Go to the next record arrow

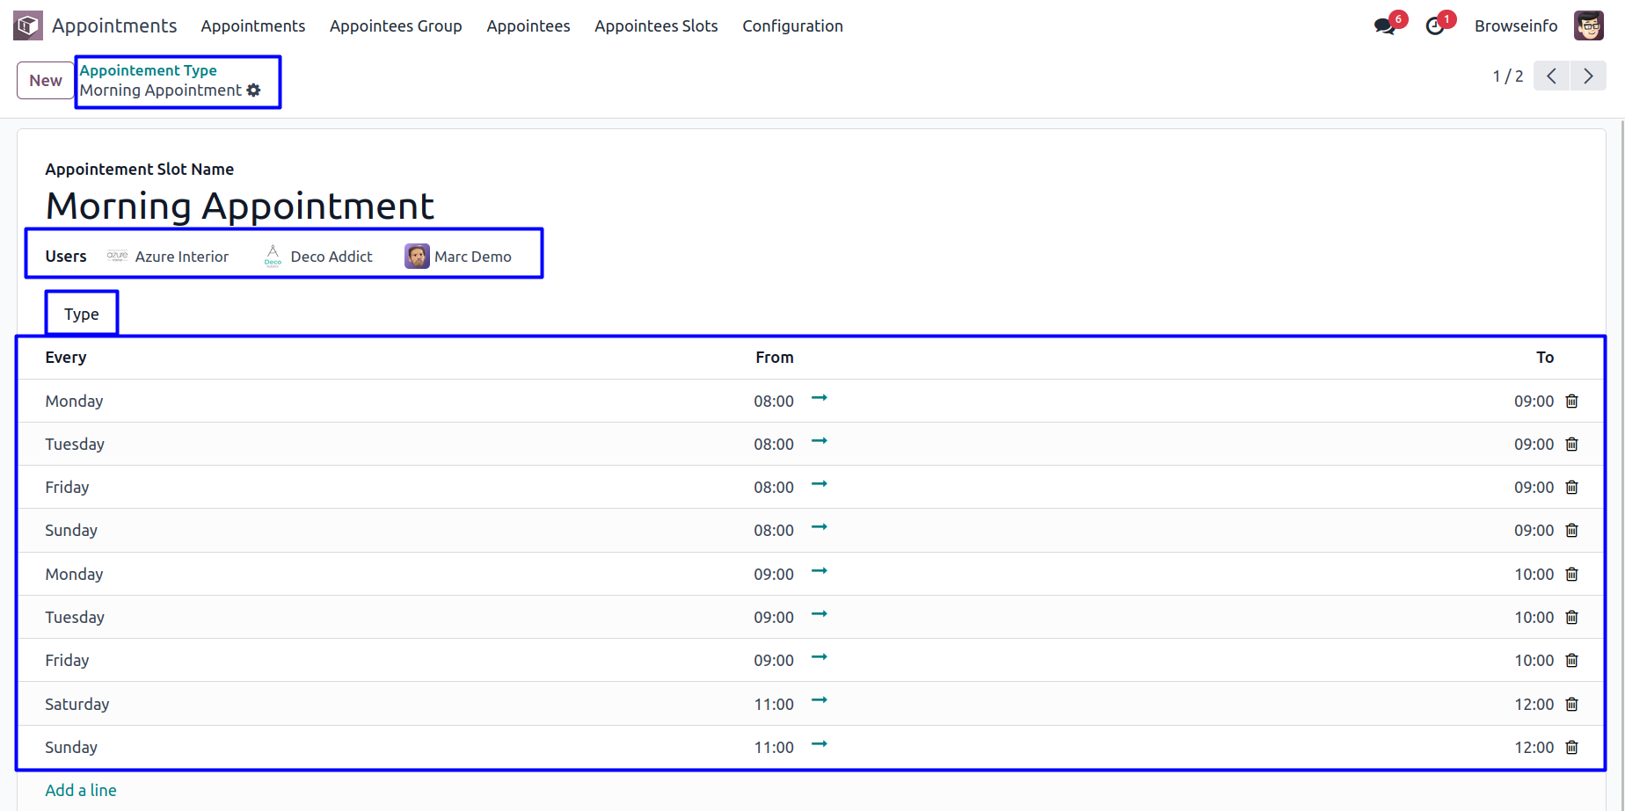[1588, 76]
